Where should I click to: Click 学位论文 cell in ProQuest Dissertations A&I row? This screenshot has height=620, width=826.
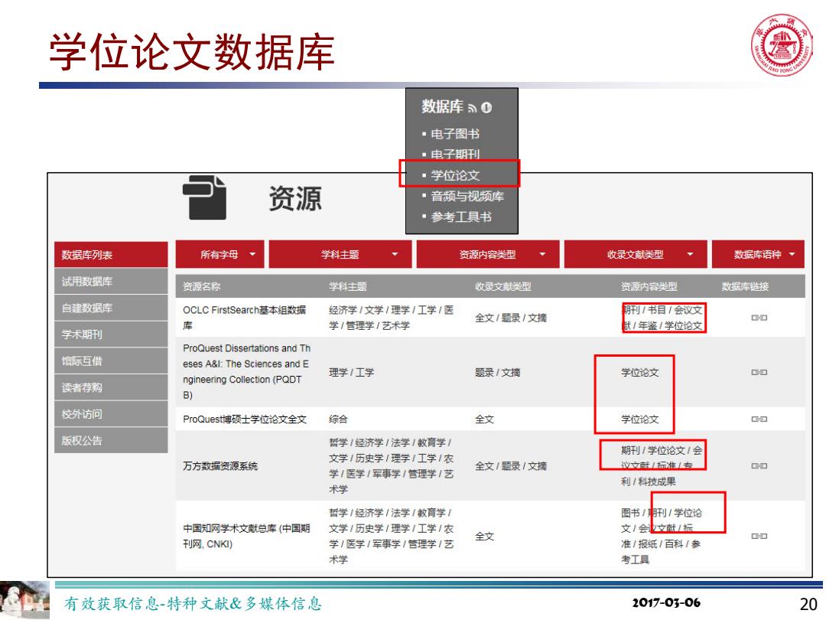pos(639,372)
